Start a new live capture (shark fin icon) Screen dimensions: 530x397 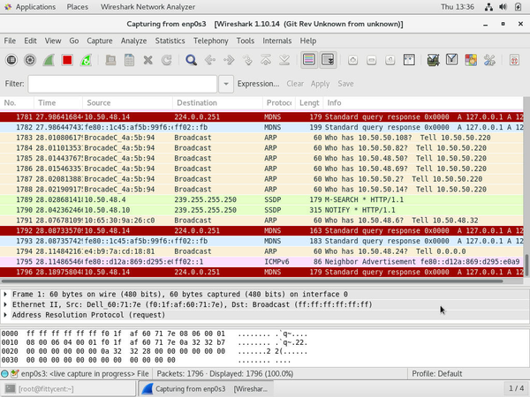pos(49,60)
